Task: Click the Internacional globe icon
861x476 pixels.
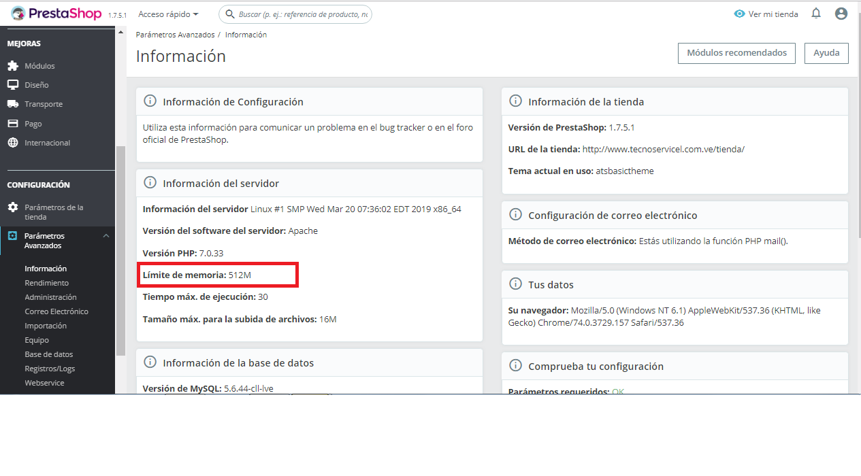Action: 12,143
